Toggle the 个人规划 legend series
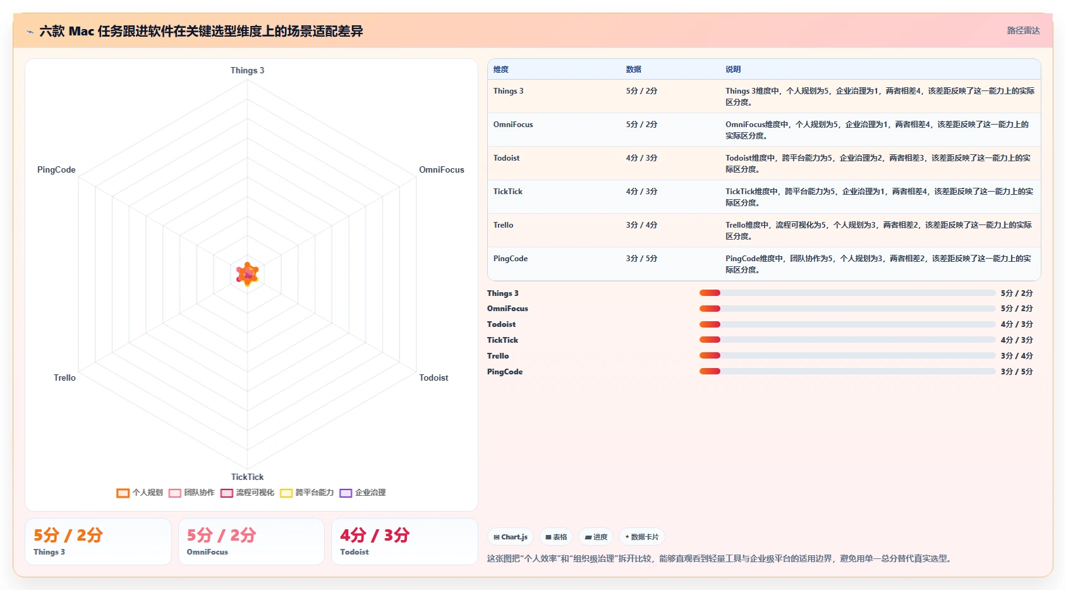1066x590 pixels. point(140,493)
